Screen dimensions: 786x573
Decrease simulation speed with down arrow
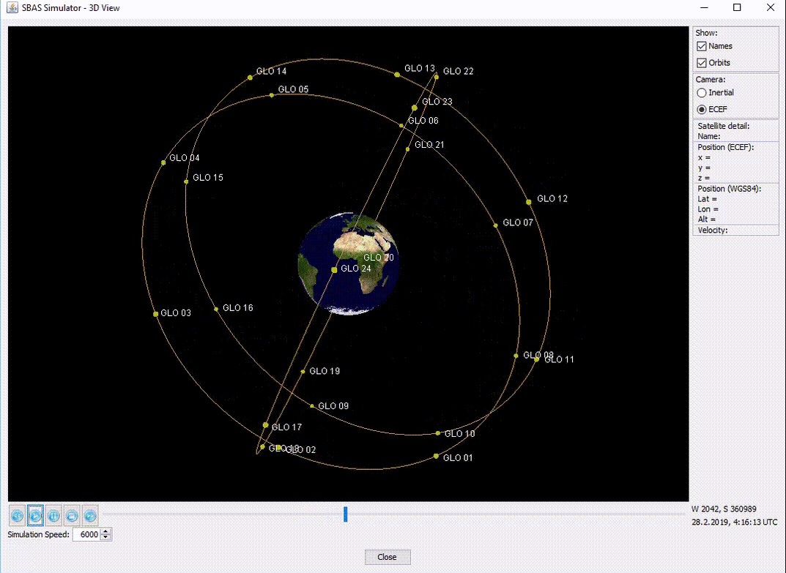[x=106, y=538]
